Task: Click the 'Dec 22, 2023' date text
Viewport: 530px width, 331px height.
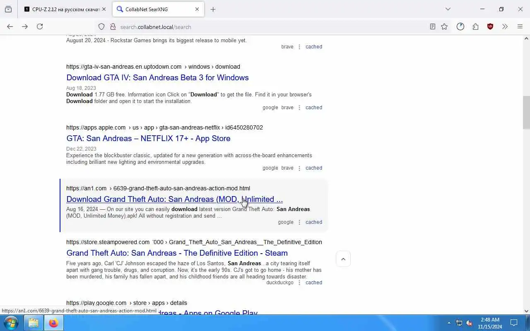Action: point(81,149)
